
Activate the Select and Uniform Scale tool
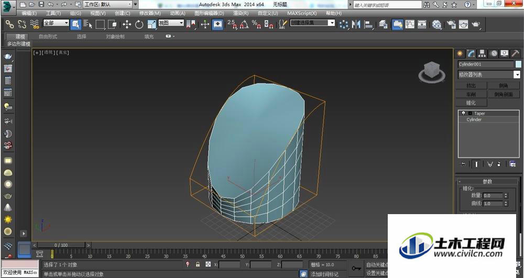(152, 25)
